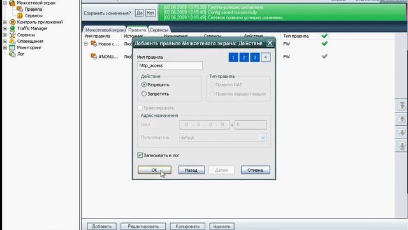Open the Лог icon in the tree
Viewport: 408px width, 230px height.
pyautogui.click(x=12, y=54)
